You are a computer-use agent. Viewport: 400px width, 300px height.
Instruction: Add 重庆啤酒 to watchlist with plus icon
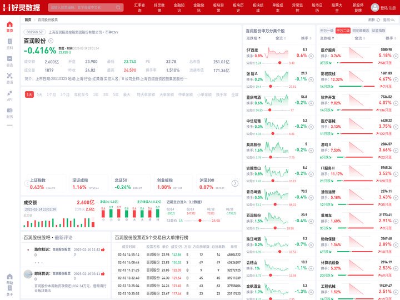(x=311, y=103)
